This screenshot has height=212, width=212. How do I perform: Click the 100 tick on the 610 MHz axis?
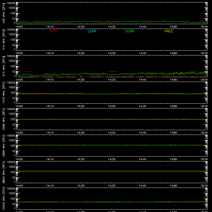click(x=13, y=66)
